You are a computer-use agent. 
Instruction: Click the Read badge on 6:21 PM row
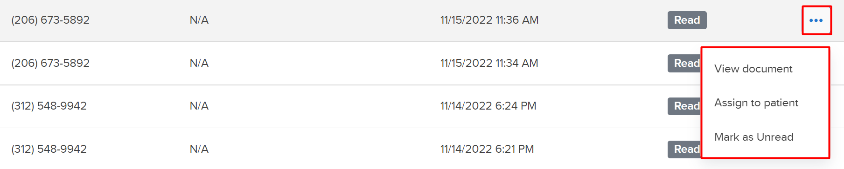tap(684, 149)
